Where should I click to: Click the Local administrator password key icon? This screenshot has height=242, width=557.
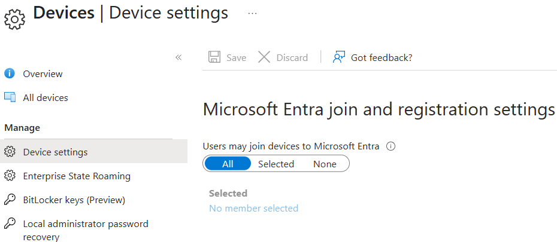point(10,223)
